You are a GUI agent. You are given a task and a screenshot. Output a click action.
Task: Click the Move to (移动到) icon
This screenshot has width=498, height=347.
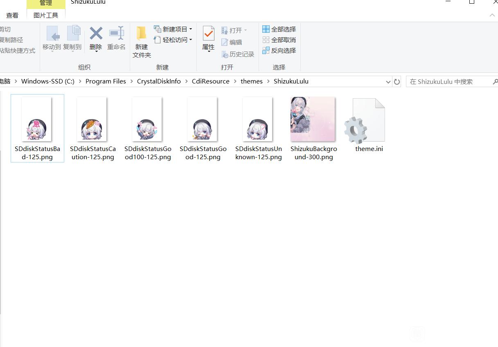coord(52,33)
